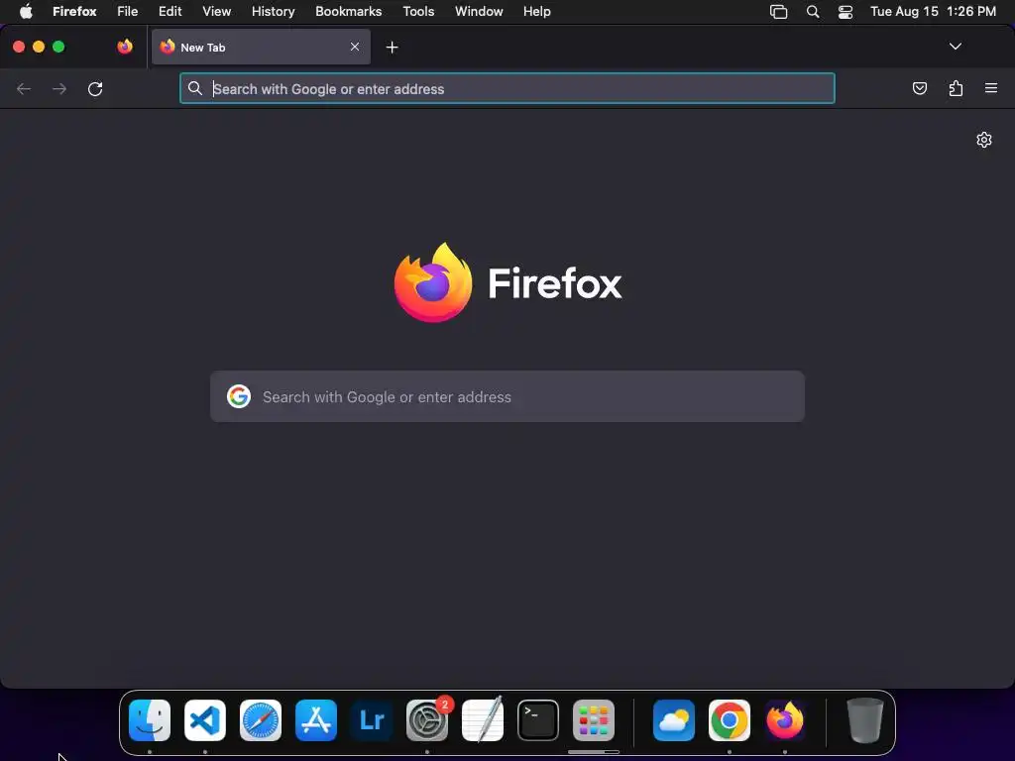Screen dimensions: 1015x761
Task: Open App Store from the Dock
Action: pos(316,719)
